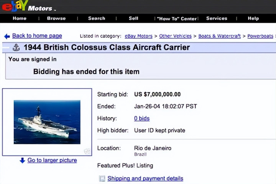Click the blue back arrow icon
Screen dimensions: 276x184
(7, 36)
